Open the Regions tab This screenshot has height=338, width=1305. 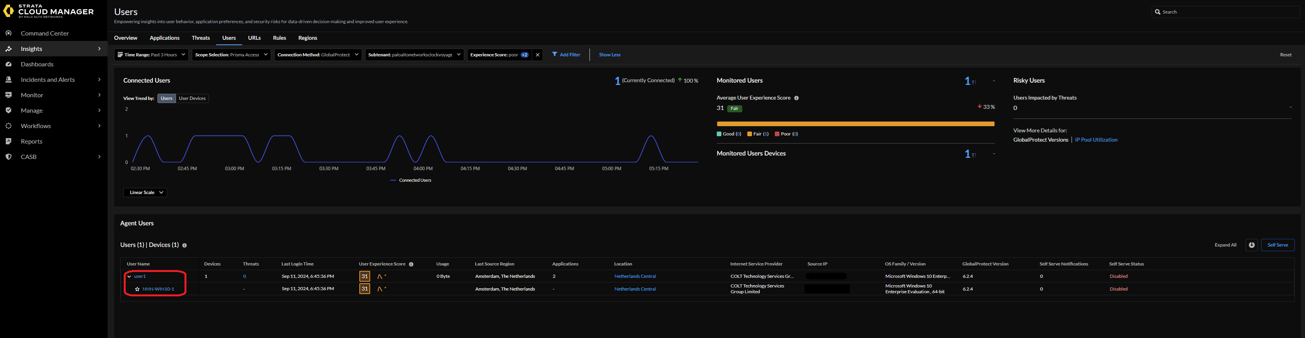[307, 38]
